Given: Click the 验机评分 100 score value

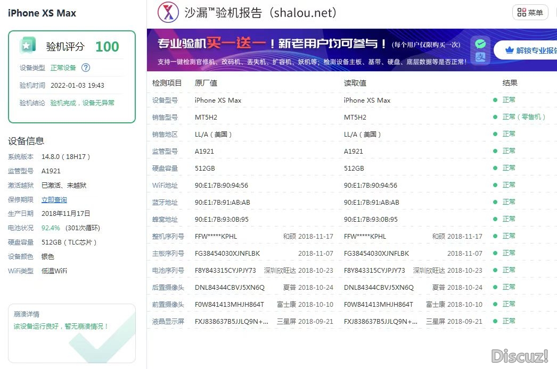Looking at the screenshot, I should coord(107,47).
